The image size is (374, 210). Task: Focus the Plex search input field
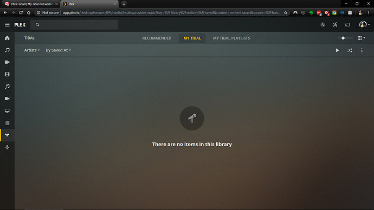click(74, 24)
